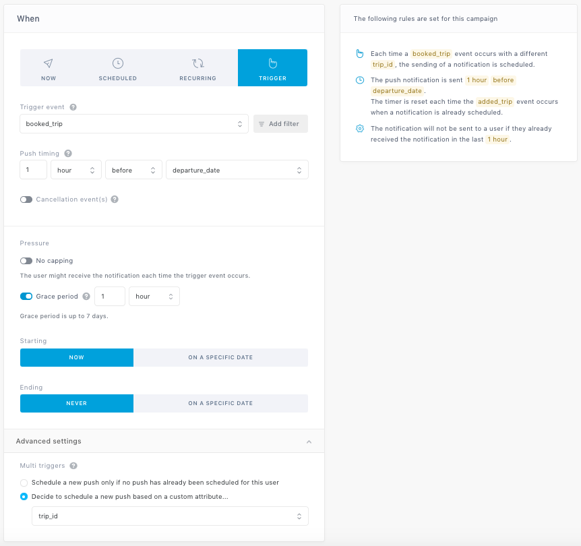Enable the Cancellation event(s) toggle

(26, 200)
